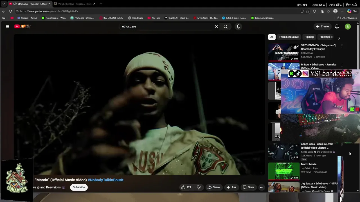Bookmark this page with the star icon
The height and width of the screenshot is (202, 360).
308,11
